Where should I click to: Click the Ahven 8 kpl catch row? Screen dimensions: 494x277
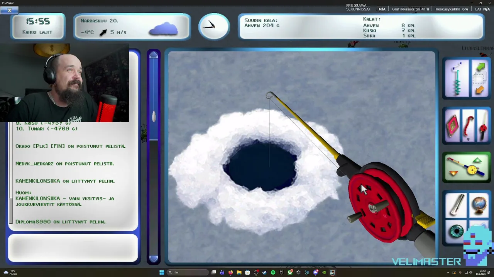[x=389, y=25]
